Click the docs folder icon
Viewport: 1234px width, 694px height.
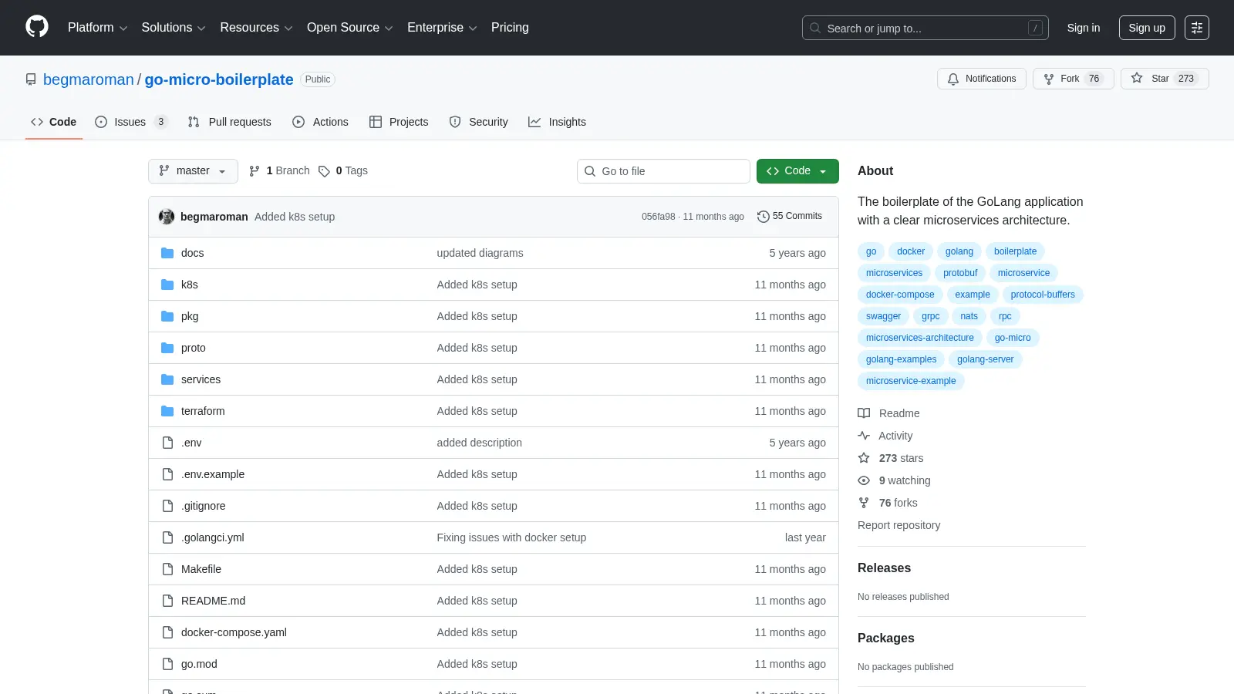pyautogui.click(x=167, y=253)
